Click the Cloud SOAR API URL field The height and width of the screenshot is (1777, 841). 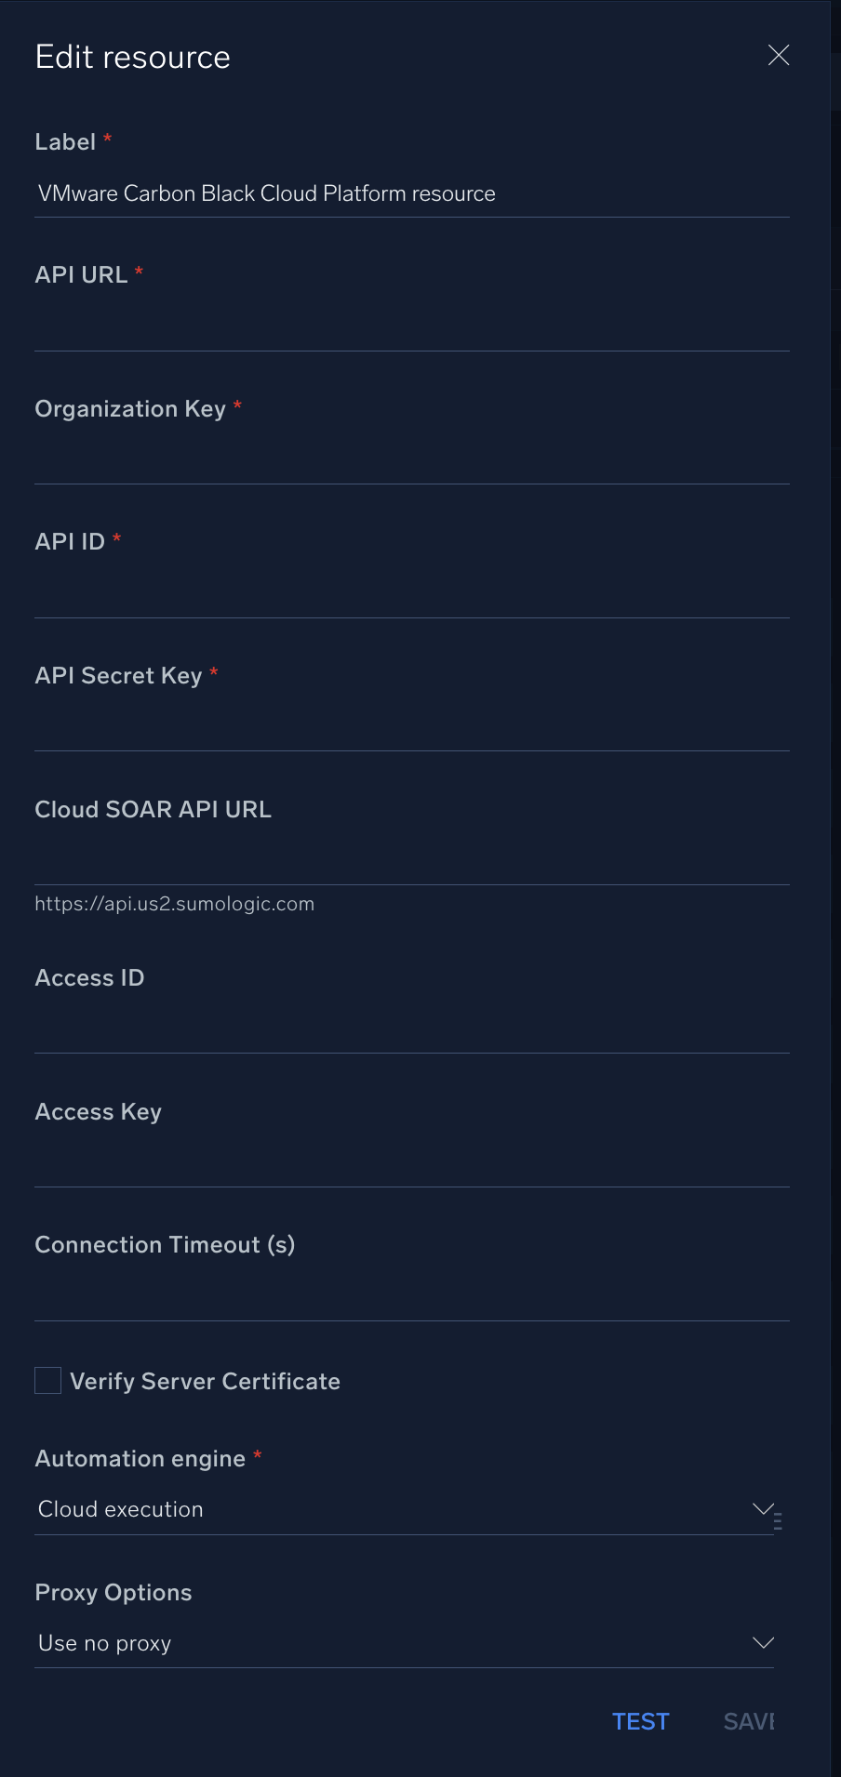(x=409, y=862)
